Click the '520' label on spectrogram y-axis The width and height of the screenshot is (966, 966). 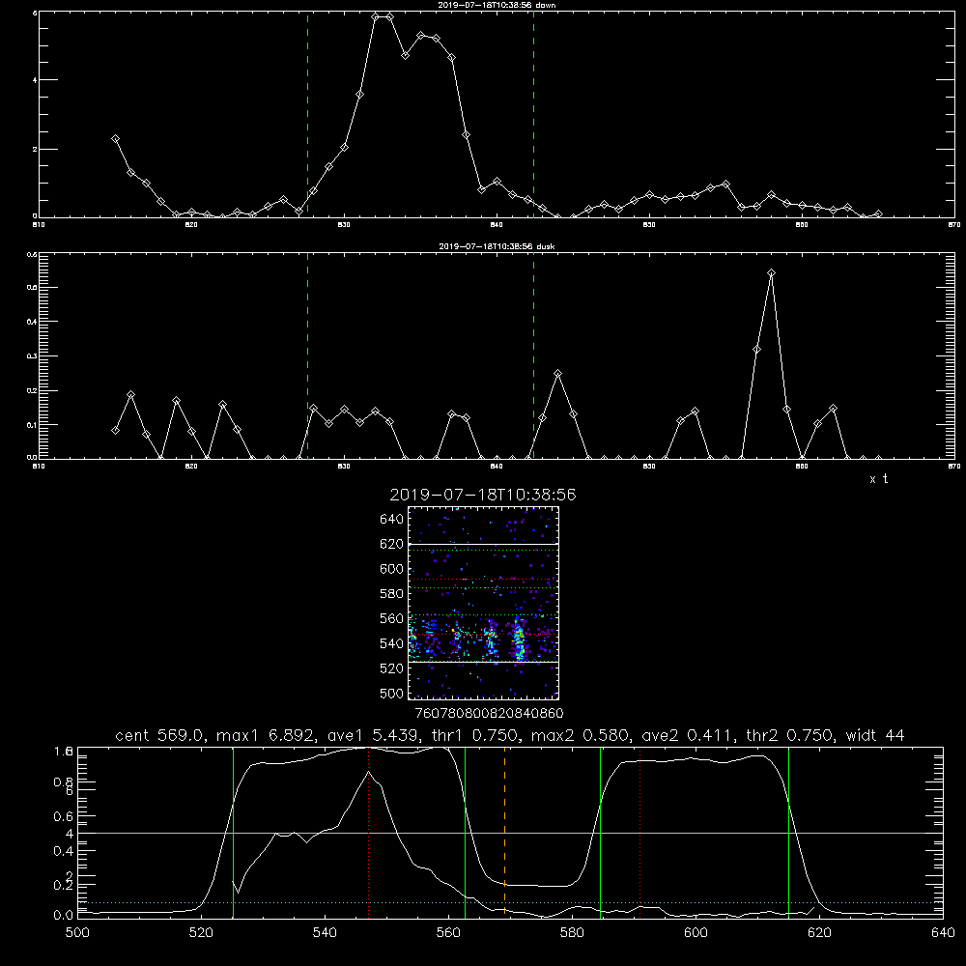pos(392,668)
